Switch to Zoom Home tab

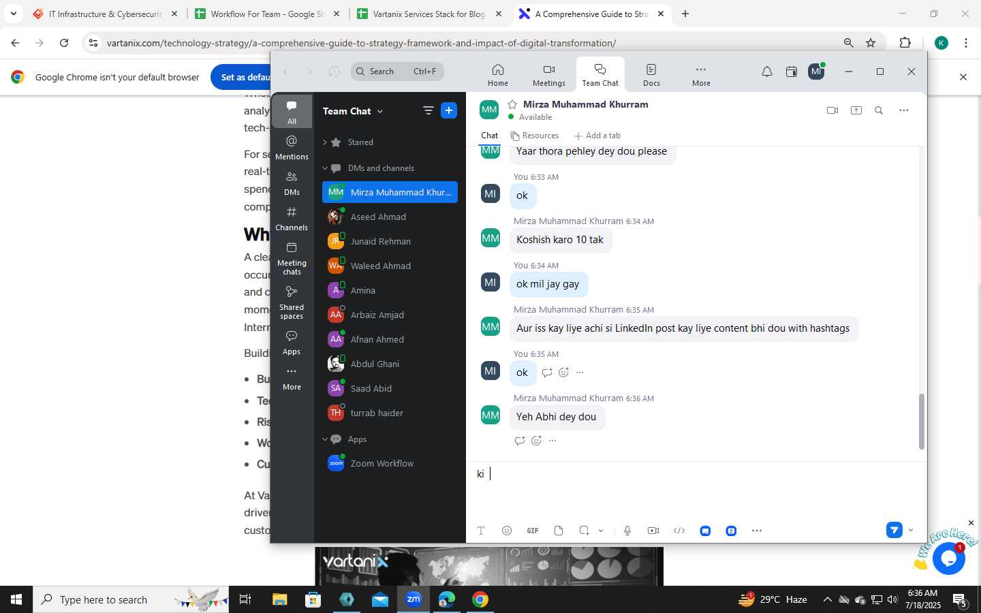498,75
